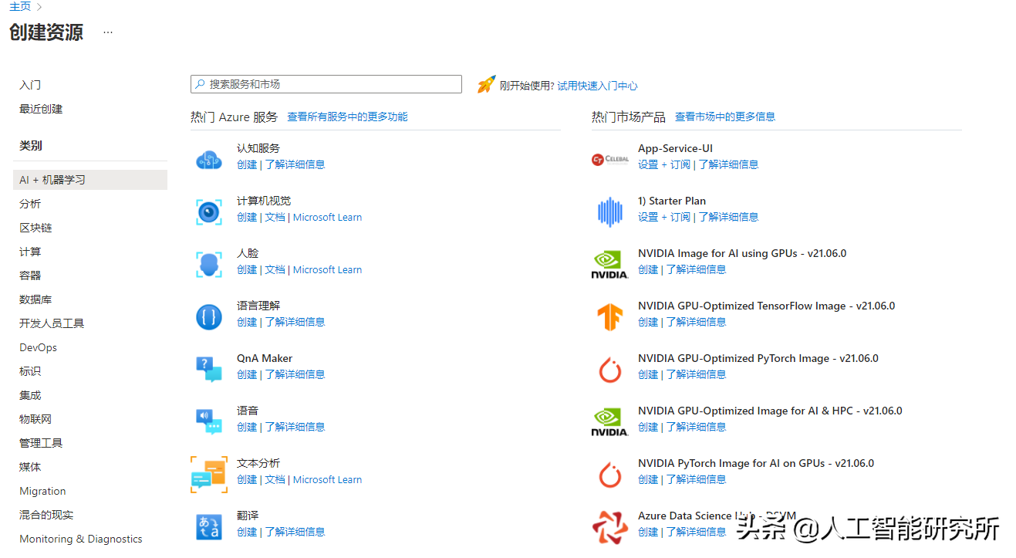
Task: Click 设置 + 订阅 for App-Service-UI
Action: coord(664,164)
